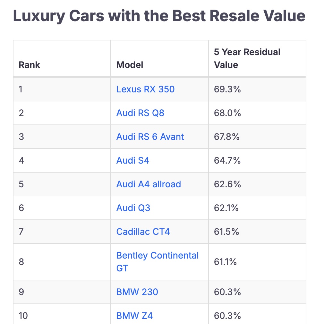Click the rank 5 cell

click(21, 184)
